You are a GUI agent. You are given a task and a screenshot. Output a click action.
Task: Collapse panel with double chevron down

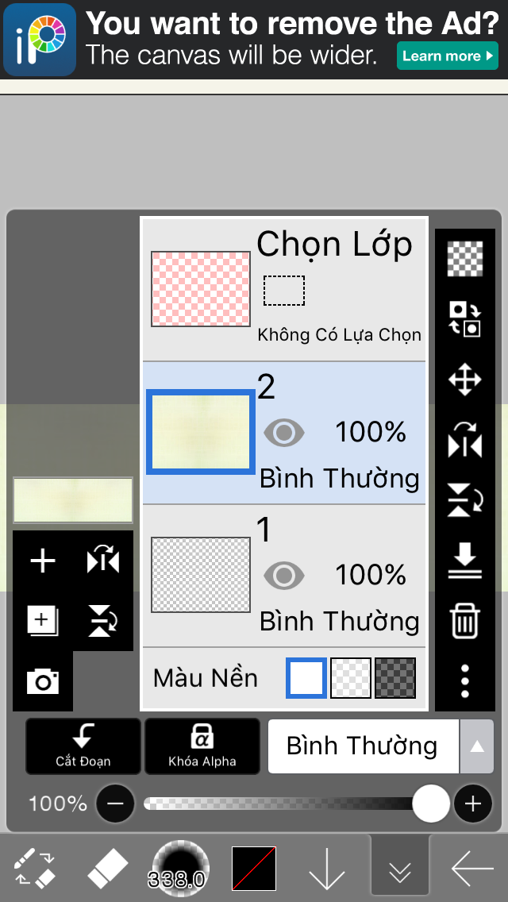click(x=400, y=869)
